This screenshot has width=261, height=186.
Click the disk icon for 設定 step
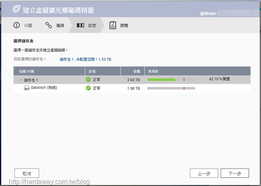pyautogui.click(x=81, y=25)
